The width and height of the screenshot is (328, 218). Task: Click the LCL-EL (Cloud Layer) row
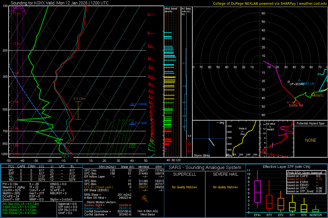[124, 187]
